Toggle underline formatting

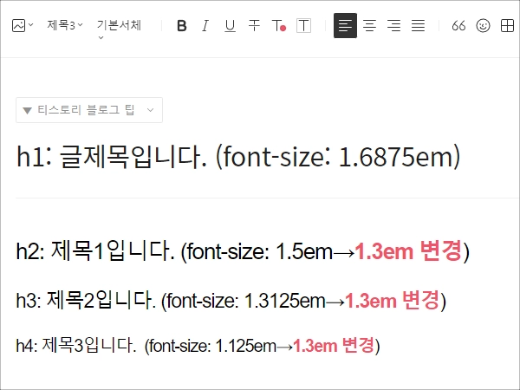[x=230, y=25]
